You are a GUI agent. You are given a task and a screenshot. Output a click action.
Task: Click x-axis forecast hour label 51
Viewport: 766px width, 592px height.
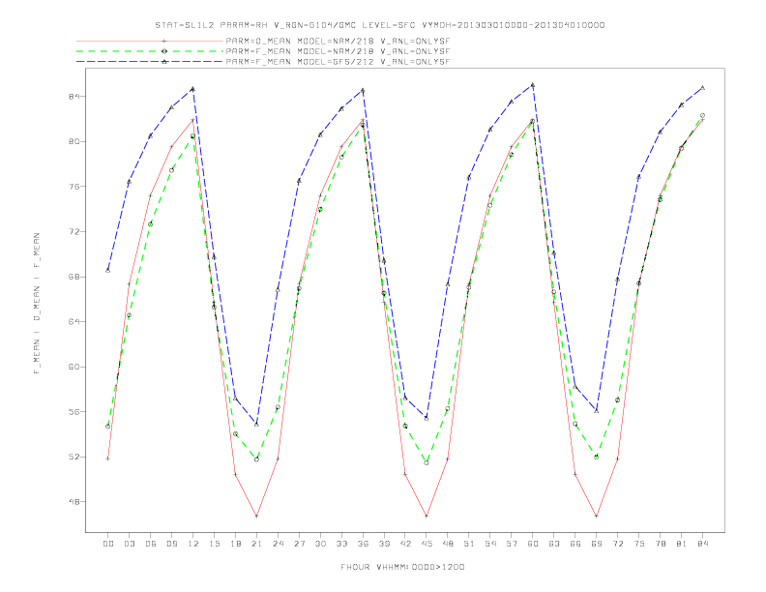pos(469,544)
